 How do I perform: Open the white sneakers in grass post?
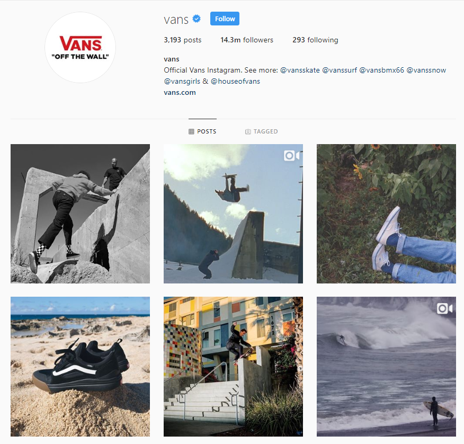386,214
